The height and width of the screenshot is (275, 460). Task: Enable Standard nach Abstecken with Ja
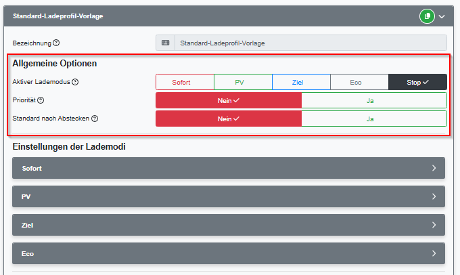pyautogui.click(x=373, y=119)
